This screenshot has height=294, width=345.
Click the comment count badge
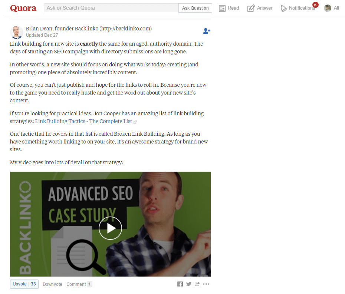[89, 284]
